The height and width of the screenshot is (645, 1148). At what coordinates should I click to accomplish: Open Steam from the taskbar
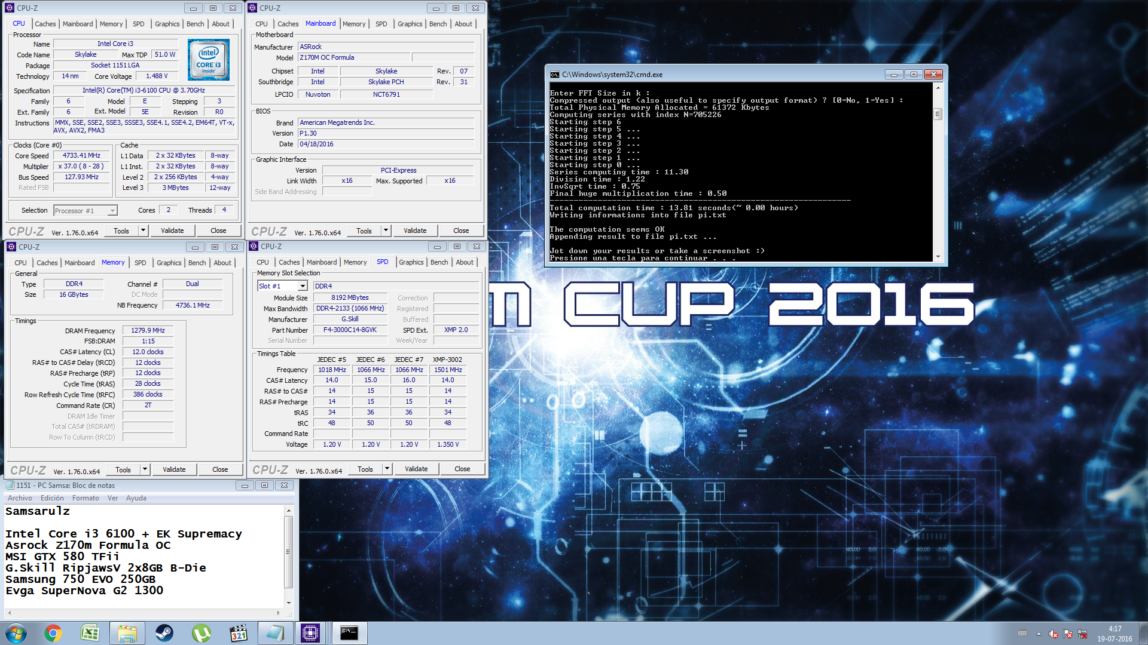pyautogui.click(x=164, y=633)
